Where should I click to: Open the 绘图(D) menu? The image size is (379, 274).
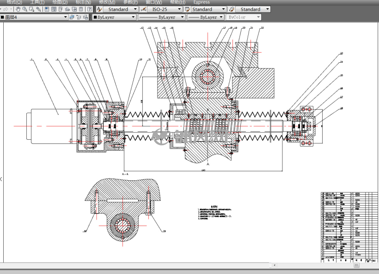click(60, 2)
